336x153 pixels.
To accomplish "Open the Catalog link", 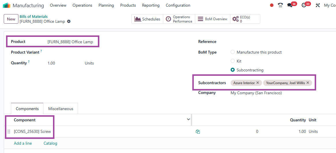I will pyautogui.click(x=50, y=143).
